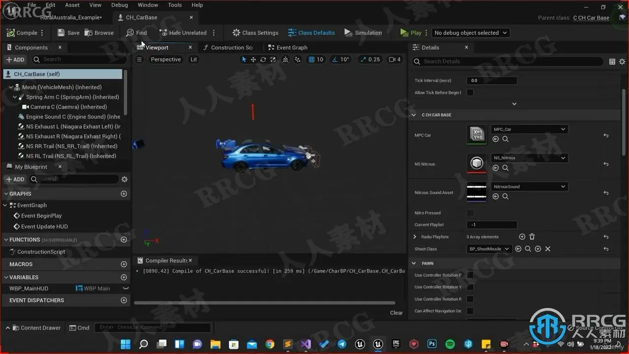Screen dimensions: 629x354
Task: Select the translate (move) gizmo tool
Action: (253, 59)
